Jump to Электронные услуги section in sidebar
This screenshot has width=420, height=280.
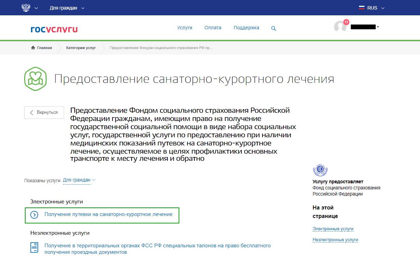tap(333, 229)
